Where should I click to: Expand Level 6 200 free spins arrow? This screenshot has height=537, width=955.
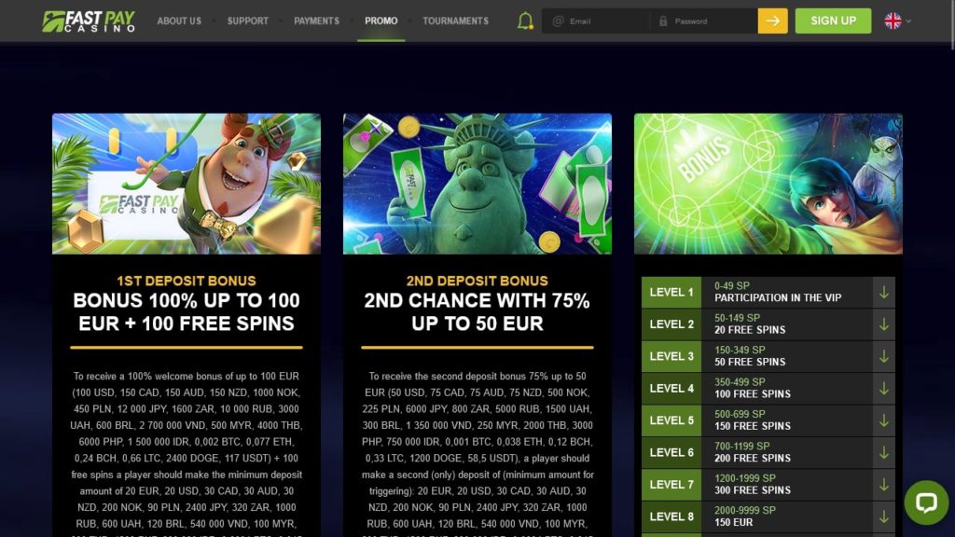tap(884, 452)
